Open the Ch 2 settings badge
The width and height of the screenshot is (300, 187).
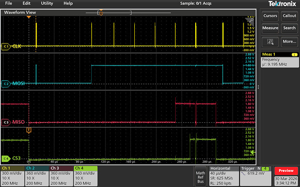[37, 176]
